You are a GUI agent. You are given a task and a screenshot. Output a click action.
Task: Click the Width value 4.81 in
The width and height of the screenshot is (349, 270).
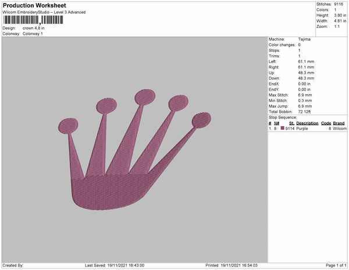point(340,21)
